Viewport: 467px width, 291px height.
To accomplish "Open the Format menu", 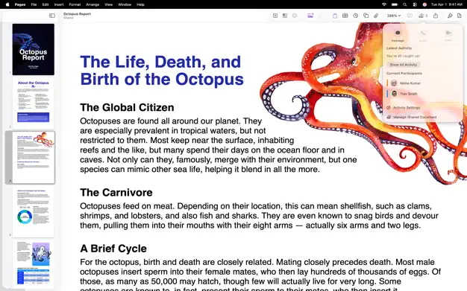I will tap(75, 4).
